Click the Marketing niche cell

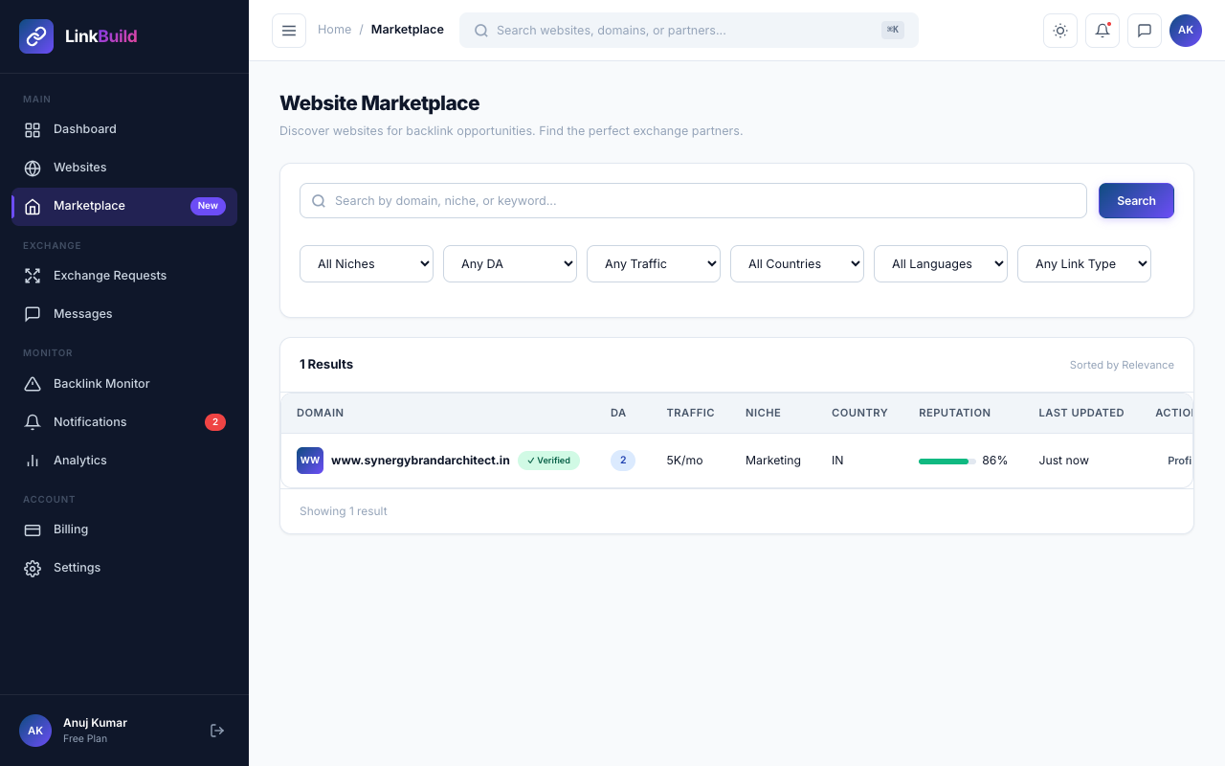point(773,461)
